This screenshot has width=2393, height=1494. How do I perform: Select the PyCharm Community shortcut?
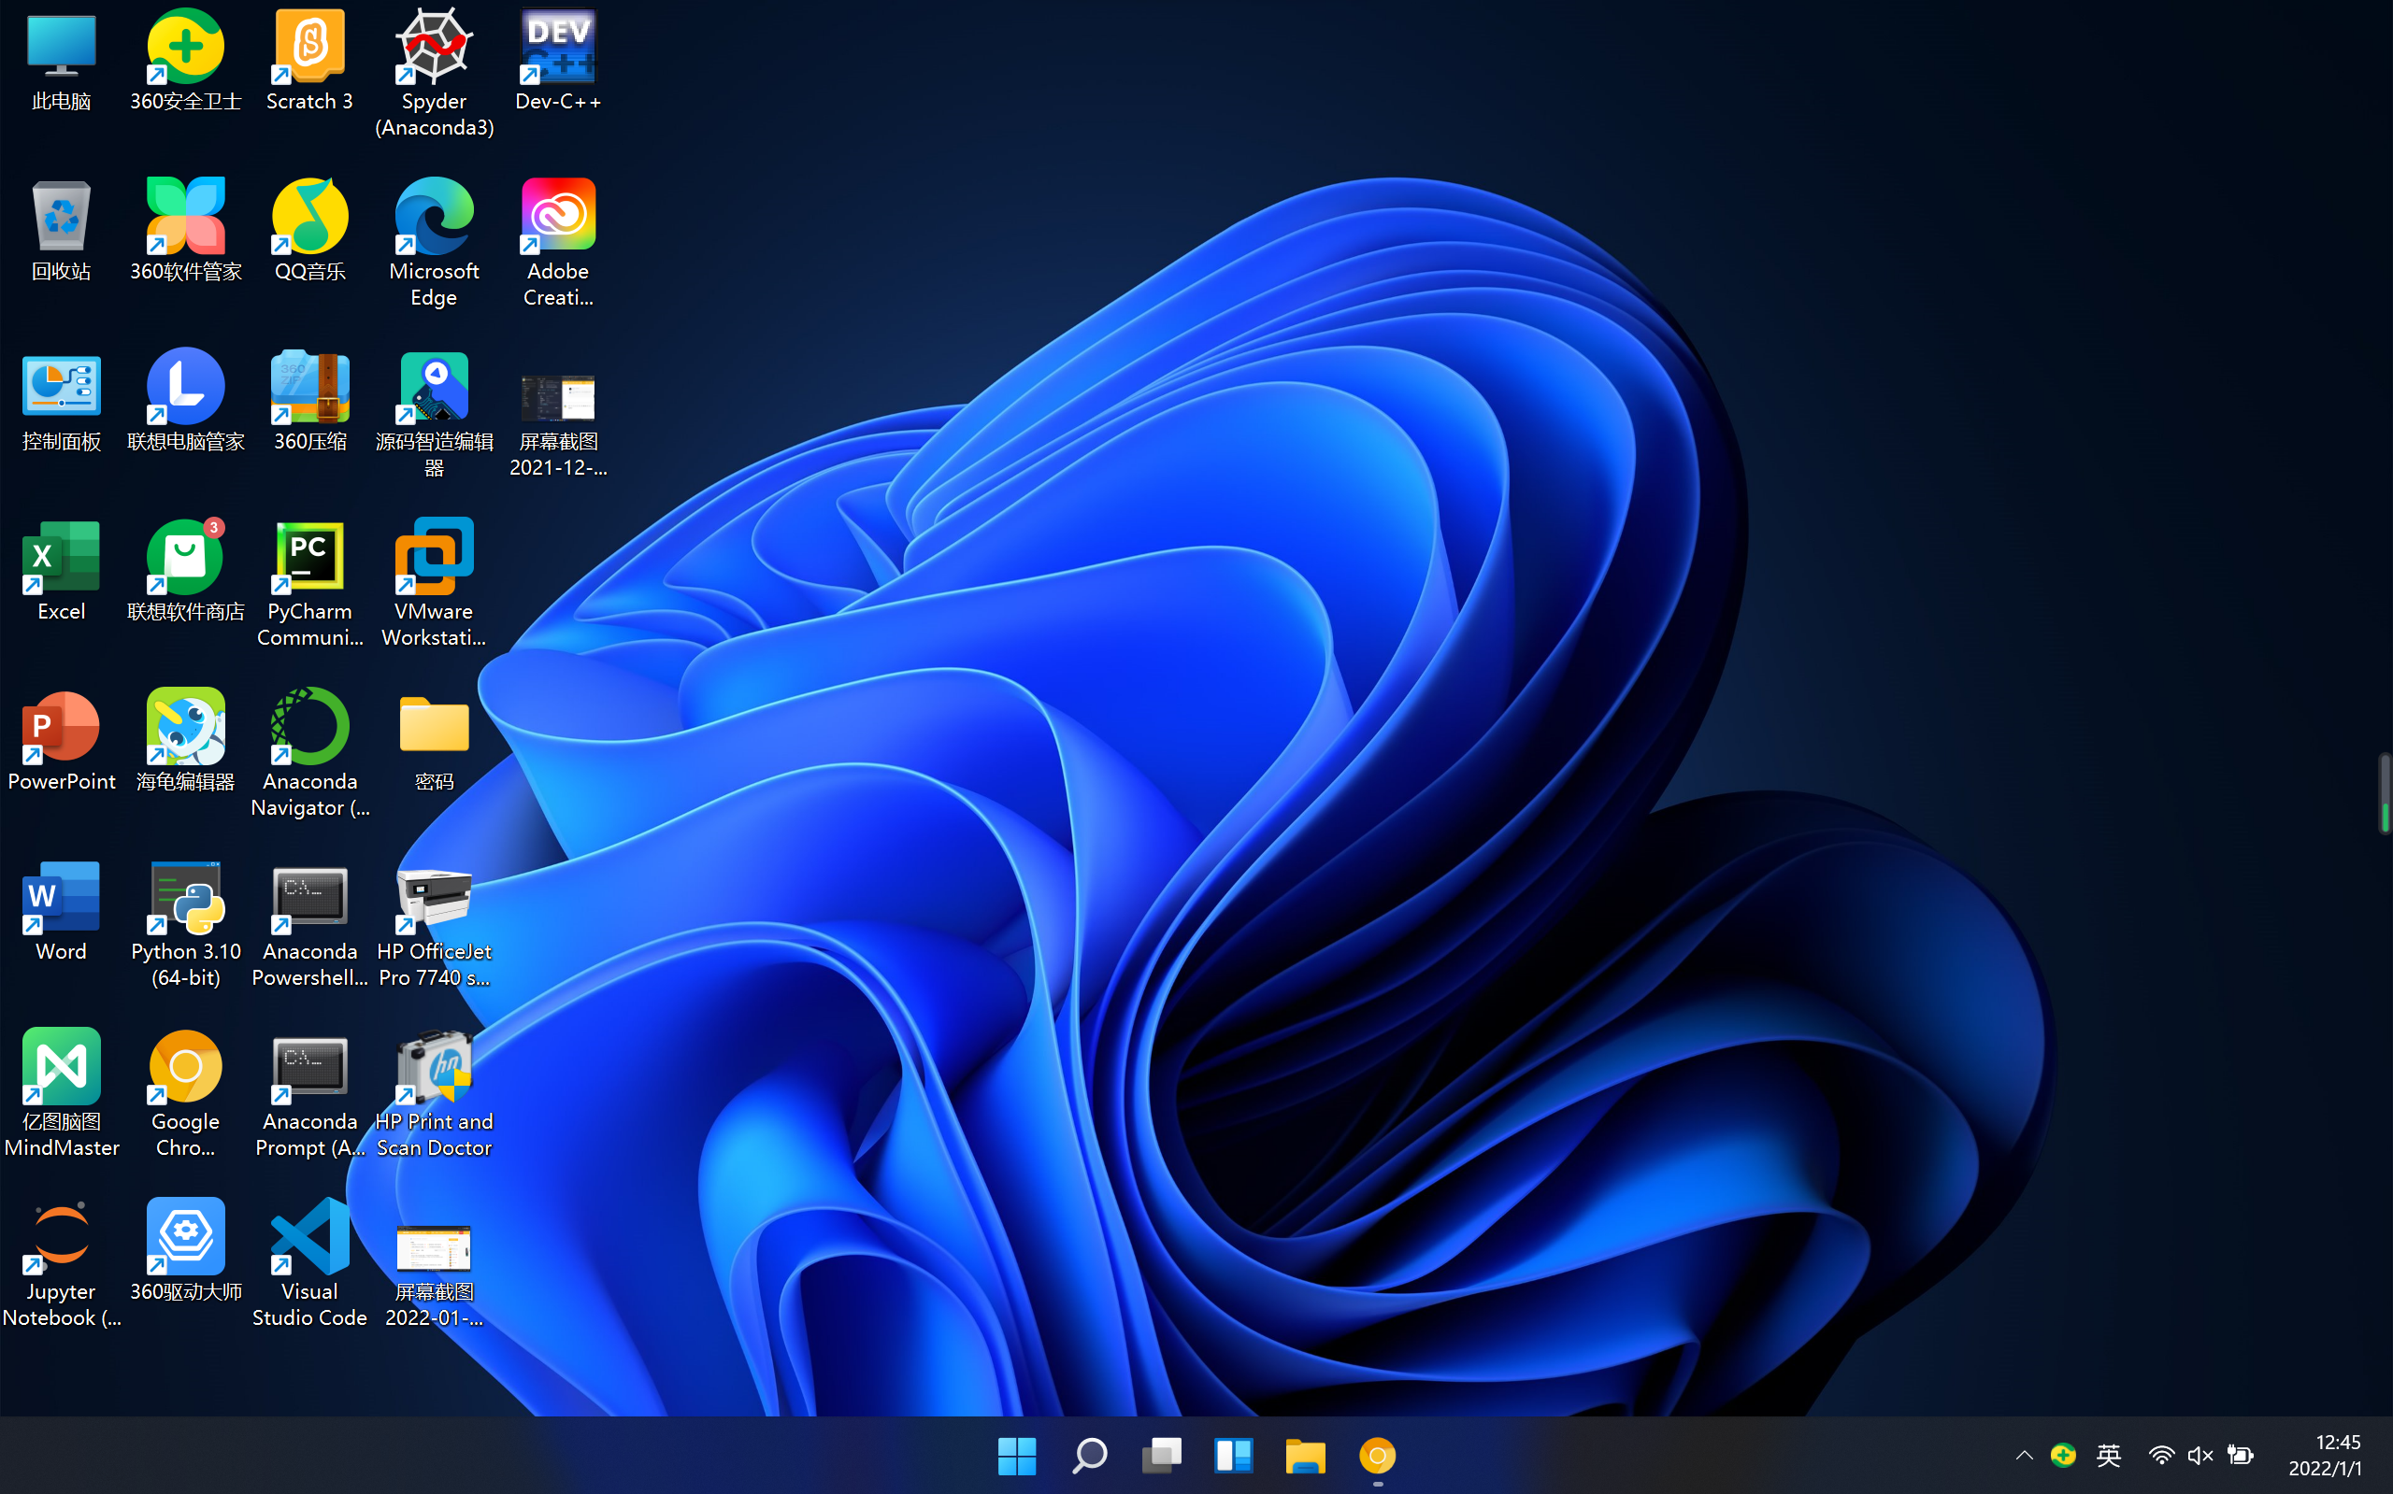[x=309, y=585]
